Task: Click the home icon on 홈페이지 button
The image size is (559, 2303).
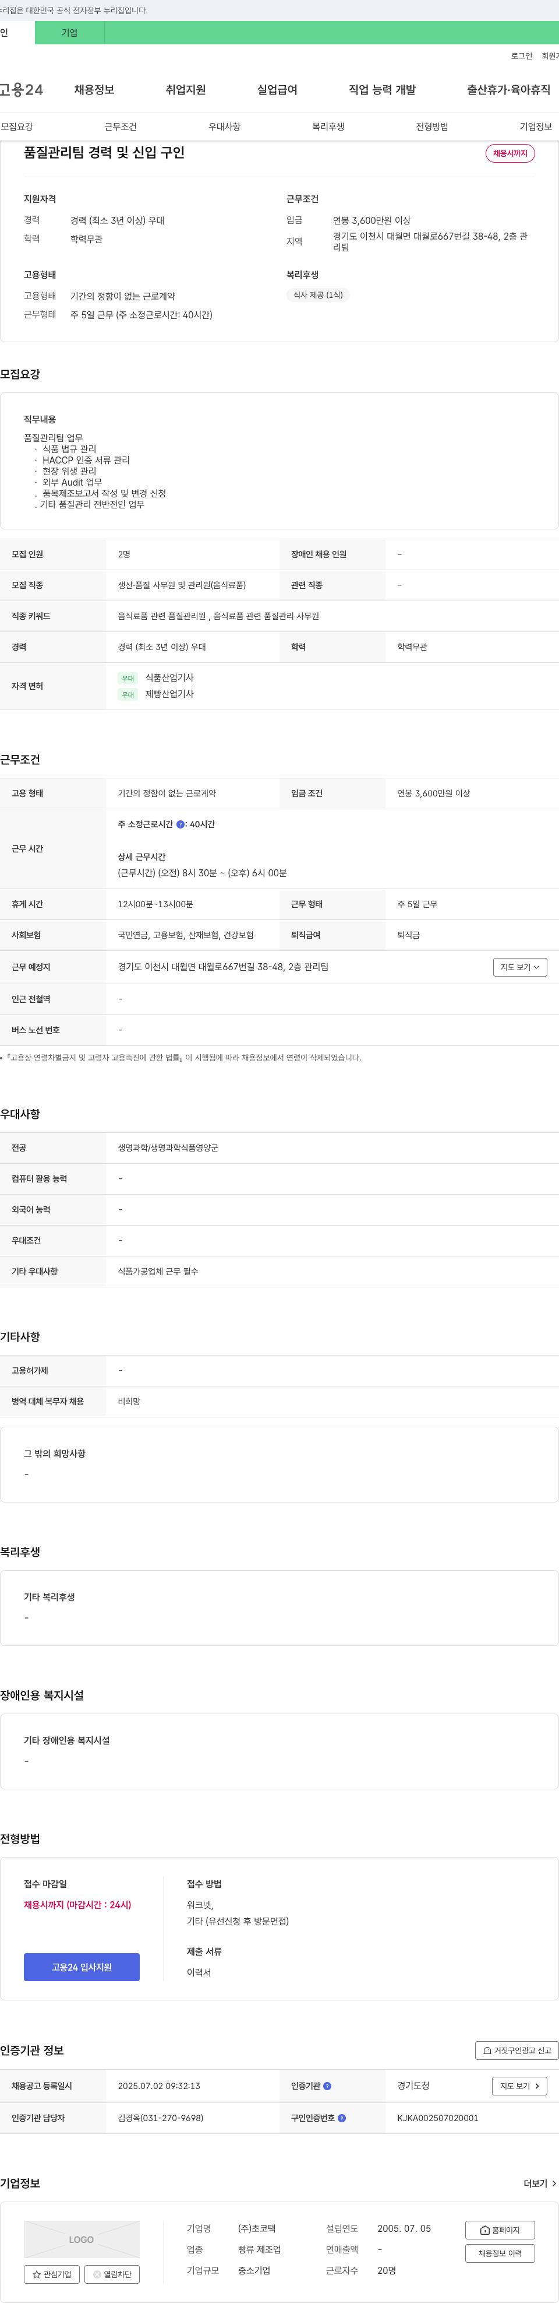Action: [485, 2230]
